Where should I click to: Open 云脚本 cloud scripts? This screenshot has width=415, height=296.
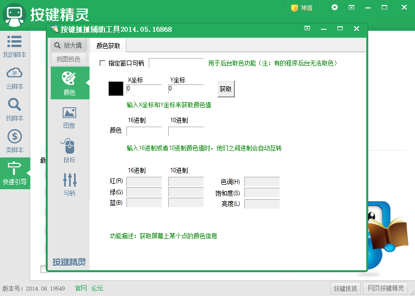coord(14,78)
